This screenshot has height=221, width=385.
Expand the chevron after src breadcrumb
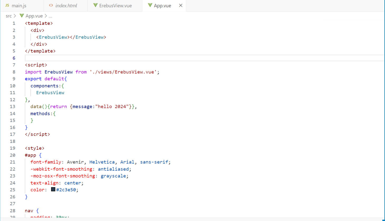(x=15, y=16)
